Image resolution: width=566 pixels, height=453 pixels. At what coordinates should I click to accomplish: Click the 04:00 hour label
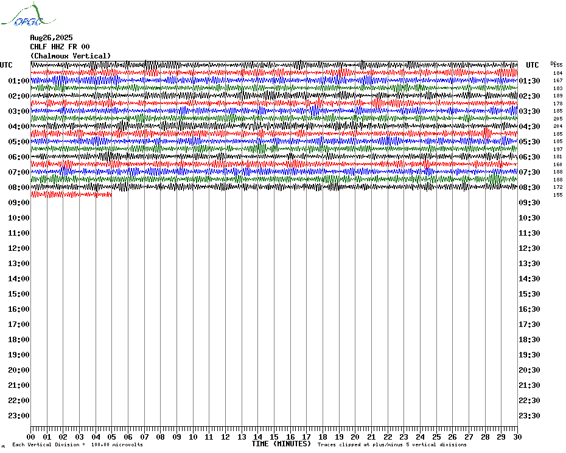click(x=19, y=127)
